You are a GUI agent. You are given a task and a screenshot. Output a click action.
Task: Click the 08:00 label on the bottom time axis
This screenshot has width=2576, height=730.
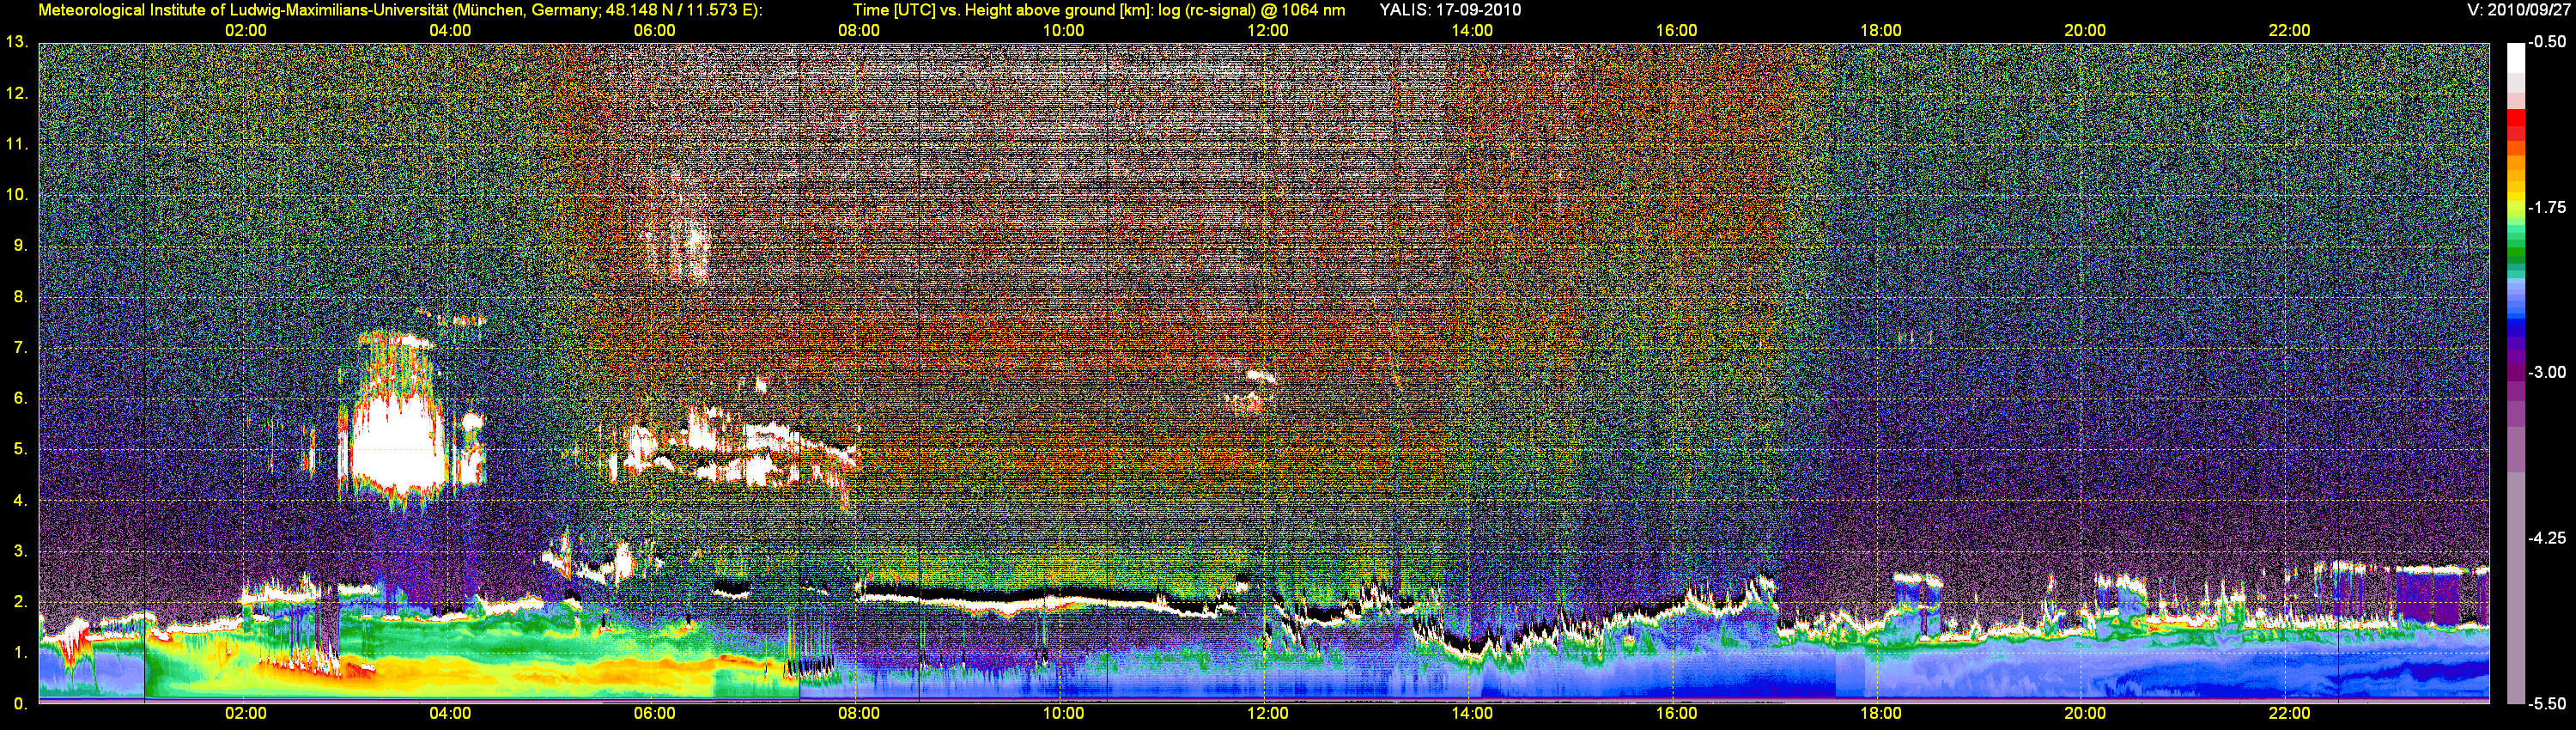(859, 714)
